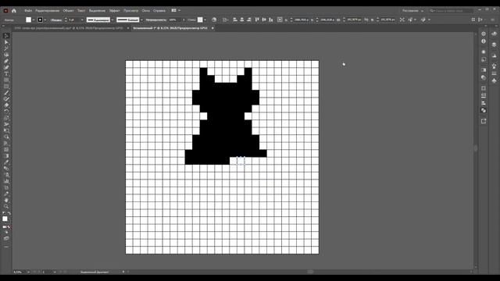
Task: Switch to the first document tab
Action: [69, 28]
